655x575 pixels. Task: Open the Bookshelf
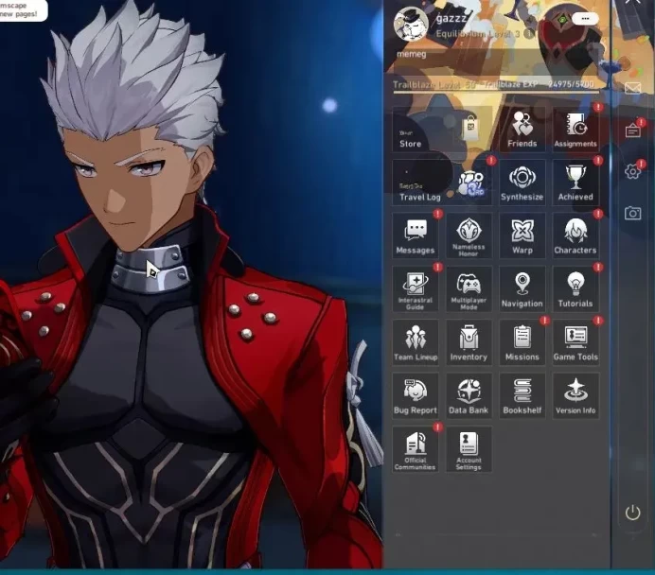coord(522,395)
